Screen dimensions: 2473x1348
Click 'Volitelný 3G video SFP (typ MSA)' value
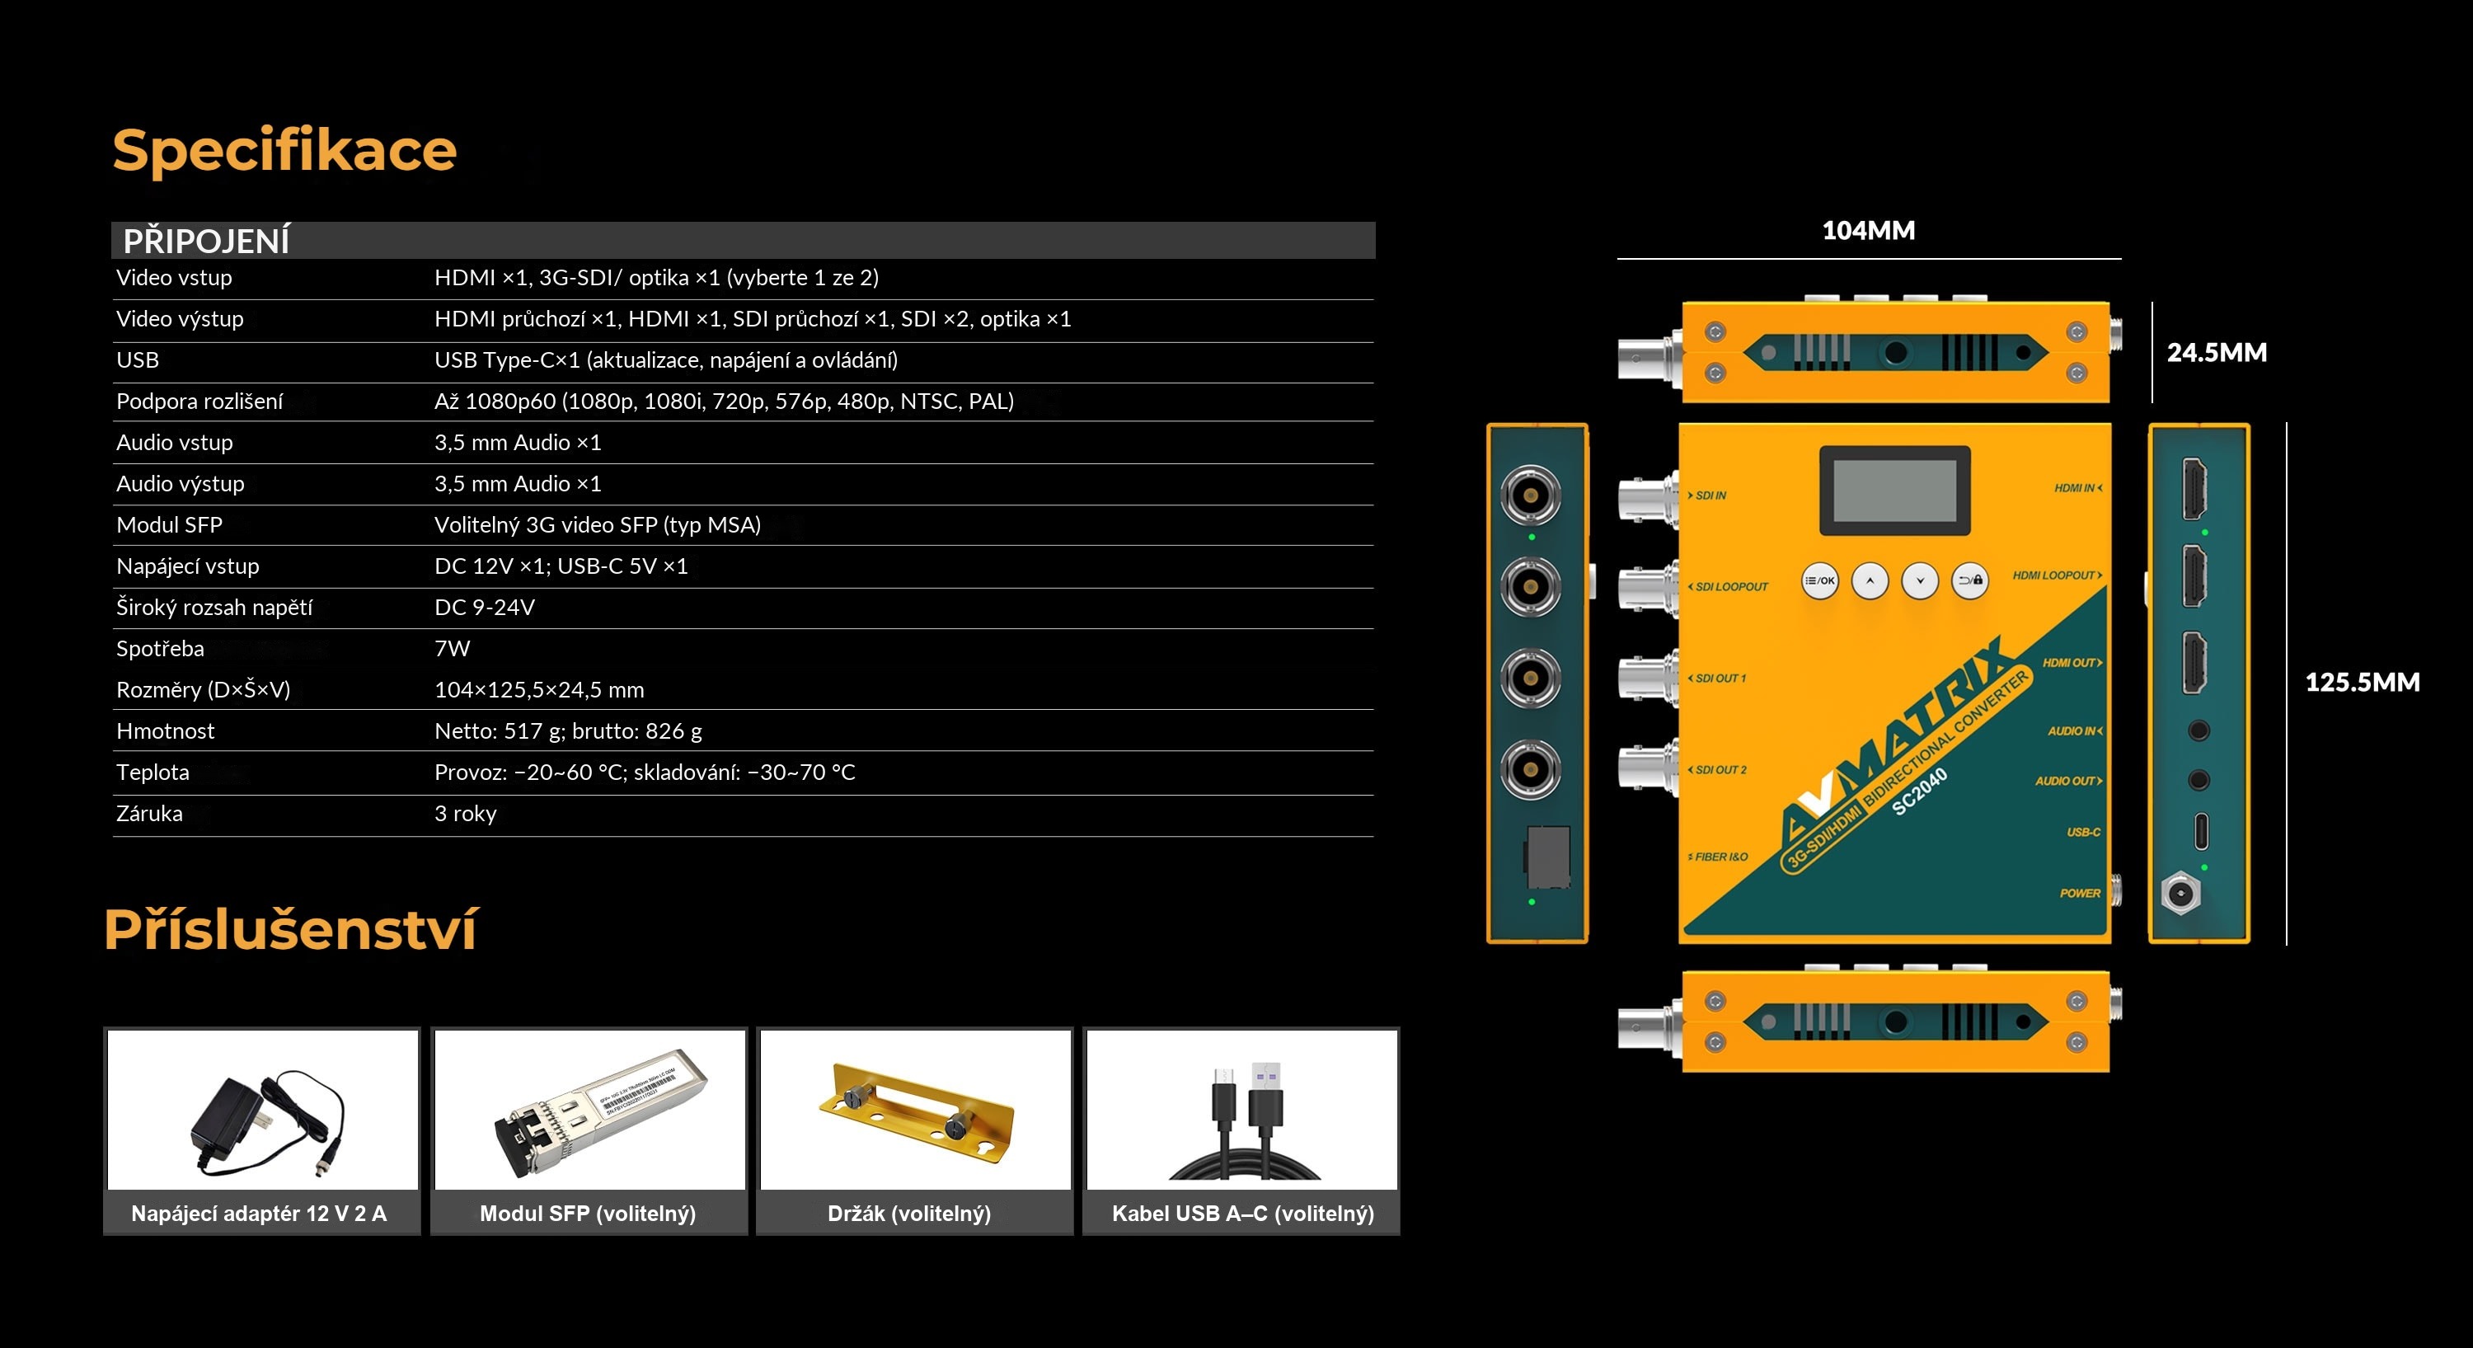(597, 525)
